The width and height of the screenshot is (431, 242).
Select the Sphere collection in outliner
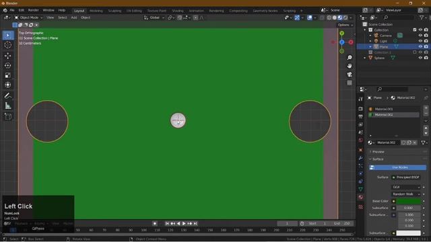coord(379,58)
